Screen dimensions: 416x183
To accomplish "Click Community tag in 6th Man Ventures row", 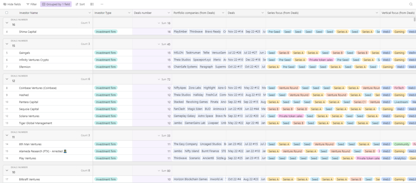I will [402, 144].
